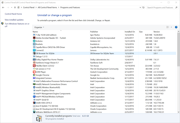Image resolution: width=180 pixels, height=123 pixels.
Task: Select the Deluge 1.3.13 row
Action: click(x=104, y=56)
